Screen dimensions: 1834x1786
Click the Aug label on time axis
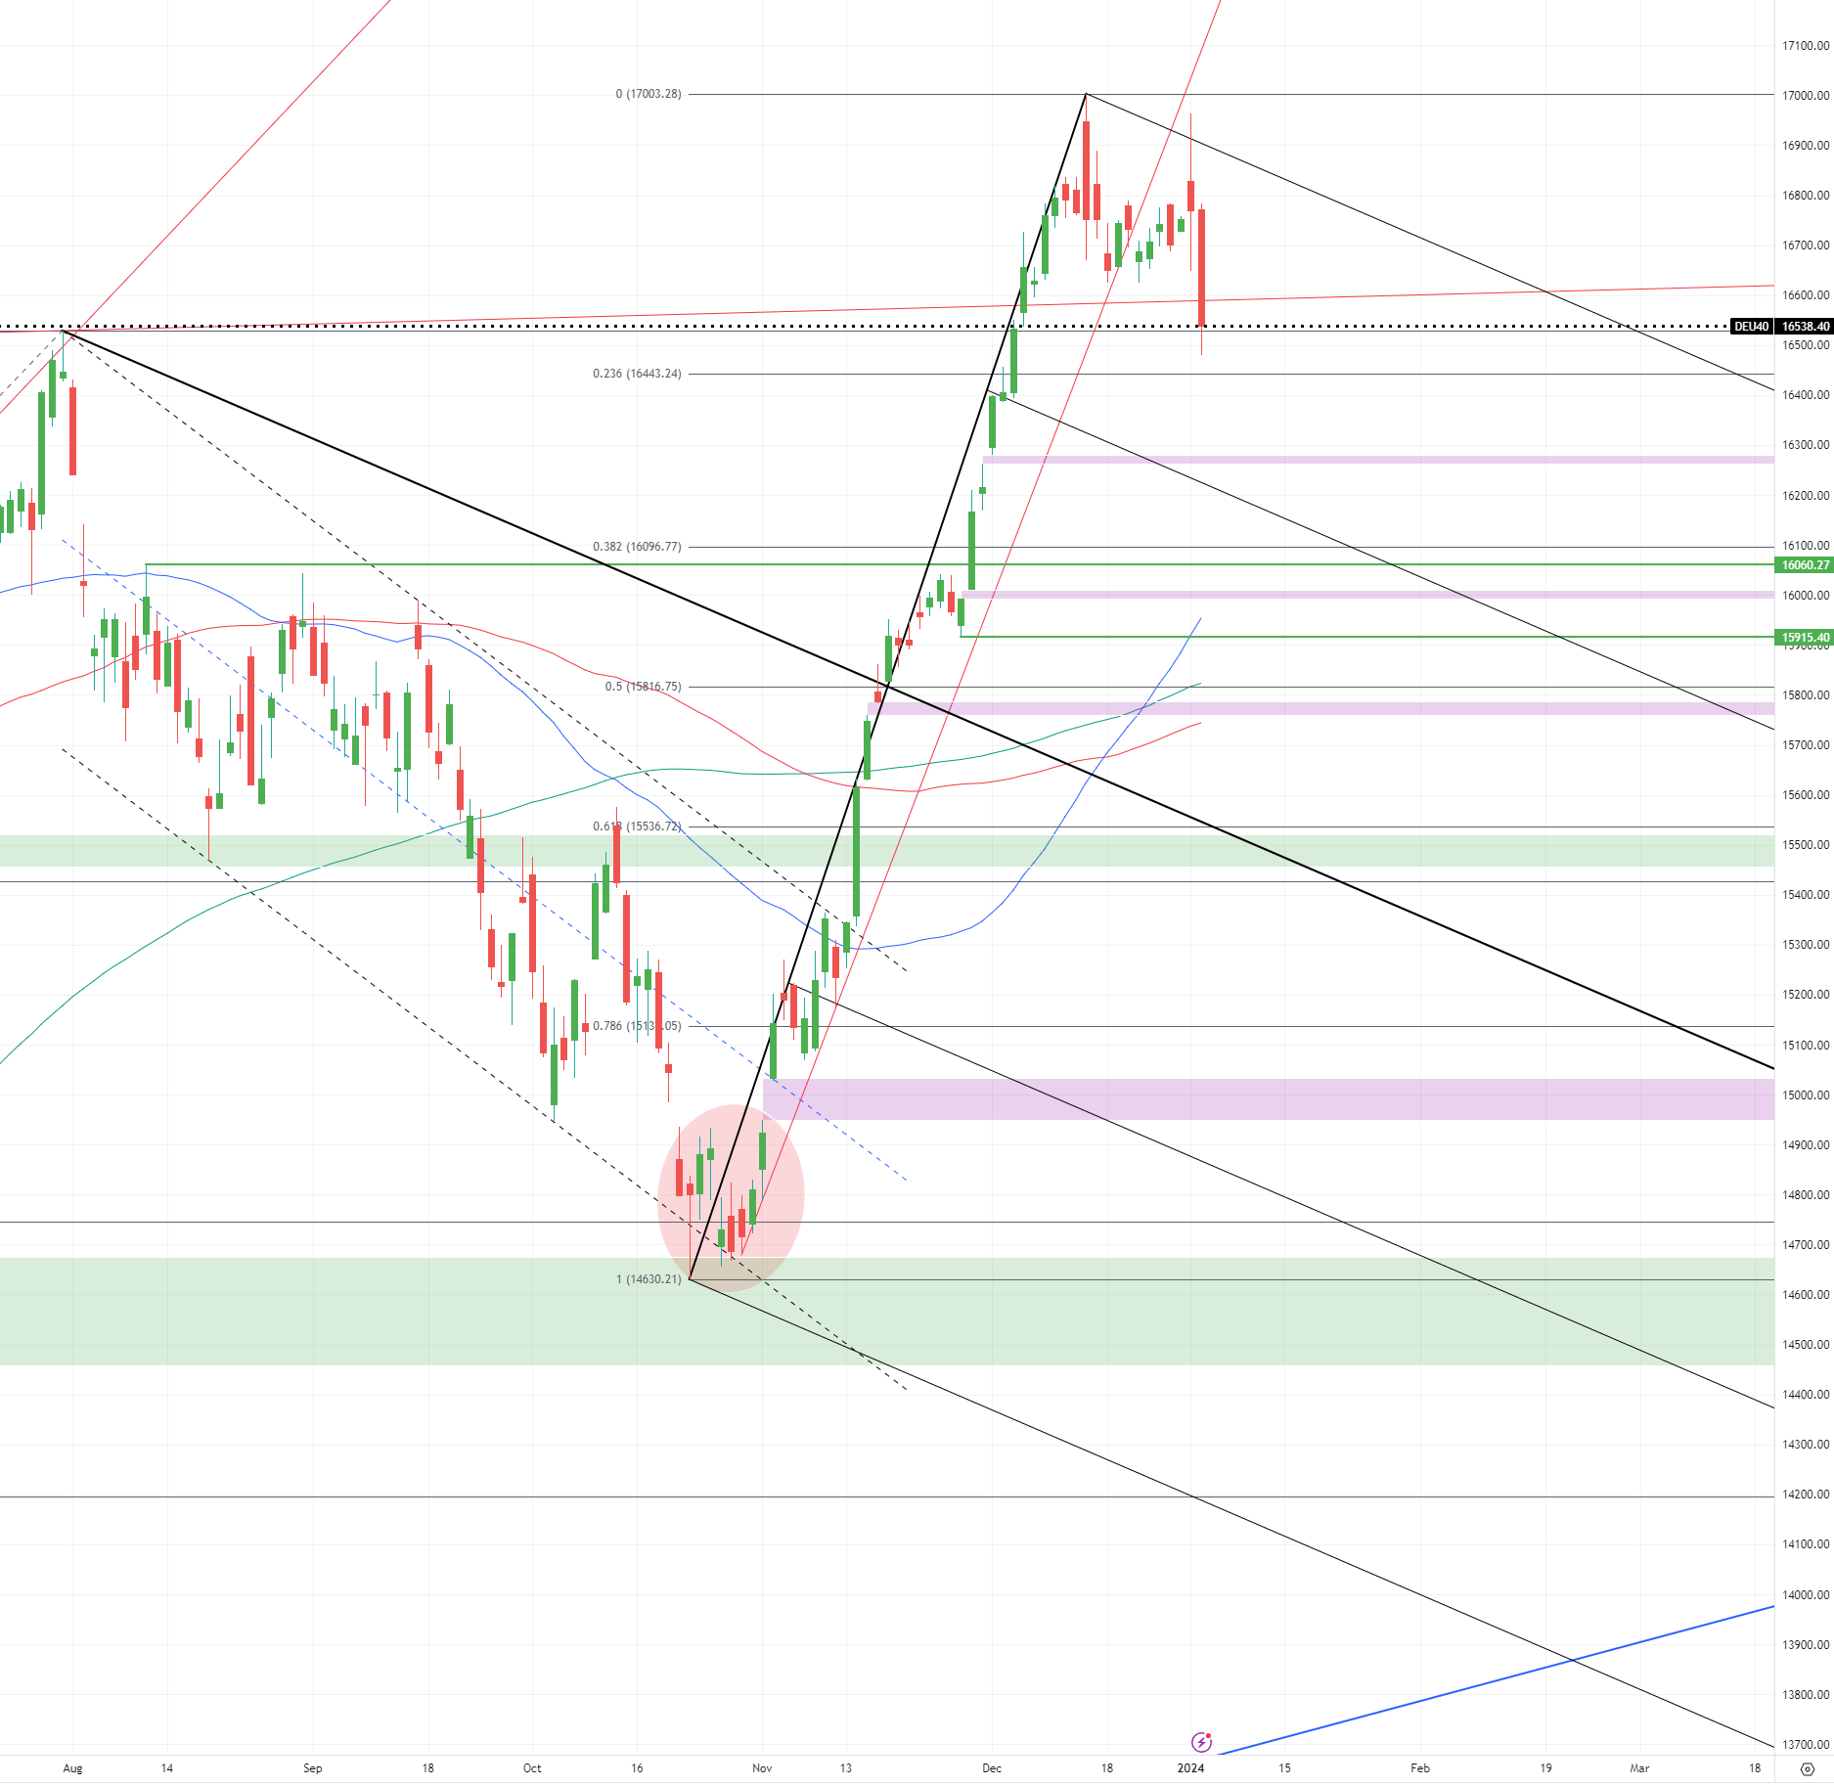tap(72, 1768)
